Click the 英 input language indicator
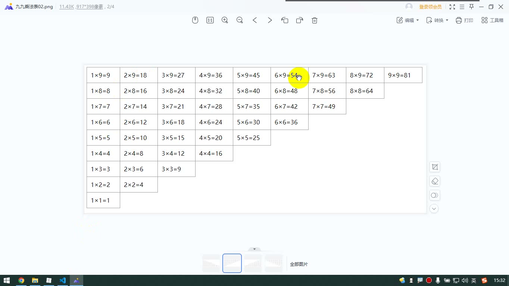This screenshot has height=286, width=509. pos(474,280)
